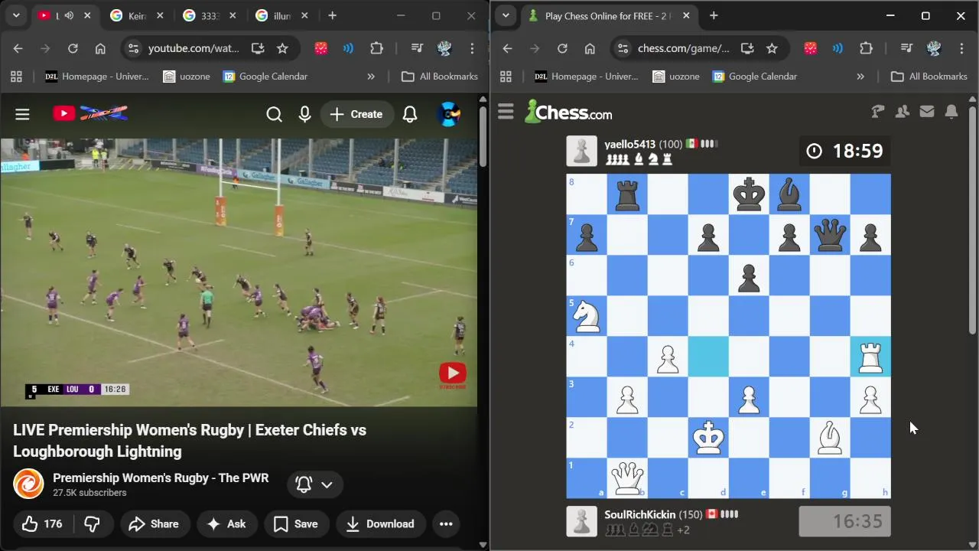Go to YouTube home via logo
This screenshot has height=551, width=979.
[90, 114]
